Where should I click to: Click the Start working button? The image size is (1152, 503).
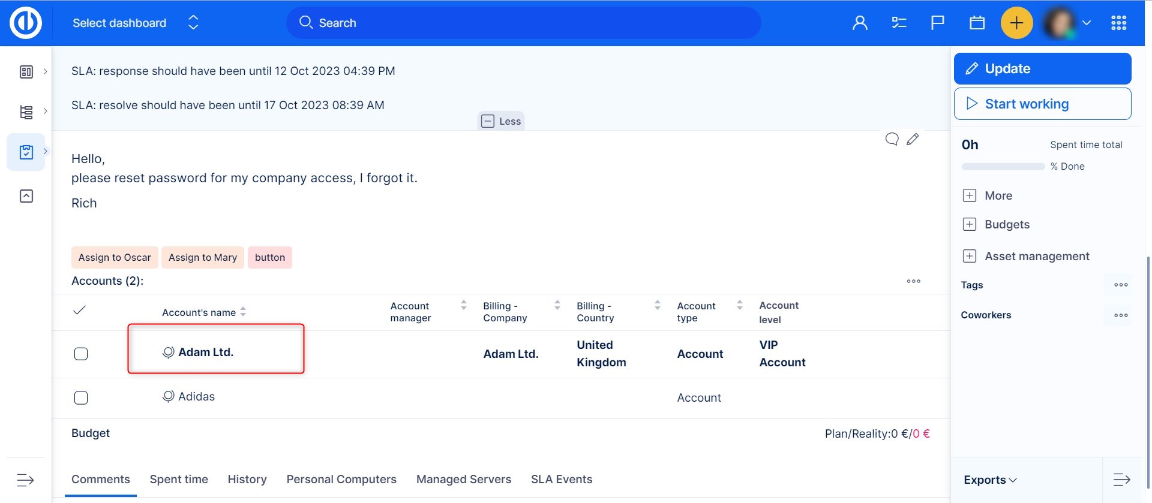(1042, 104)
